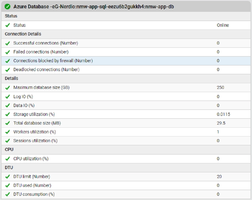Open Deadlocked connections (Number) measure
The width and height of the screenshot is (252, 200).
pyautogui.click(x=46, y=69)
